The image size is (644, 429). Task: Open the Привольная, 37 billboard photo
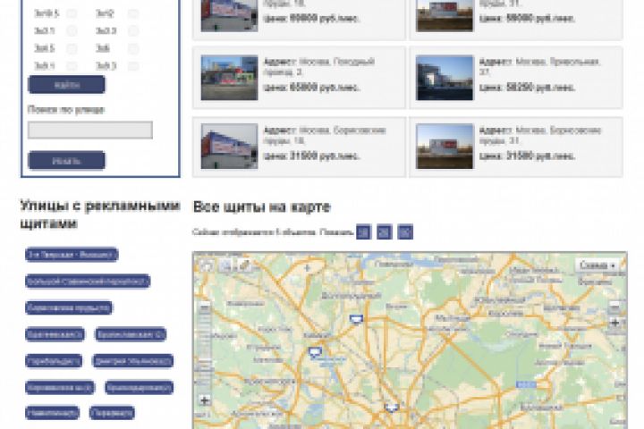(x=445, y=78)
